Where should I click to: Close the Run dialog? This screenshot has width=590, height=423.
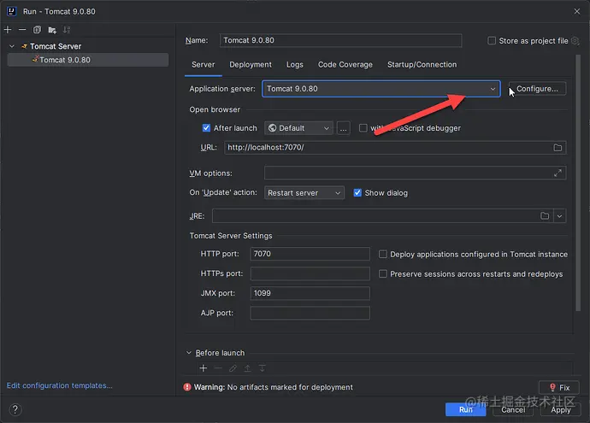coord(577,11)
